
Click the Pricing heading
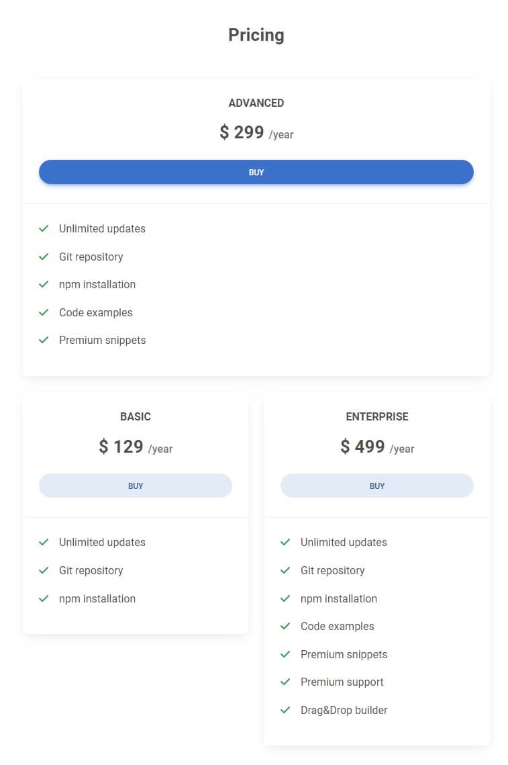256,35
